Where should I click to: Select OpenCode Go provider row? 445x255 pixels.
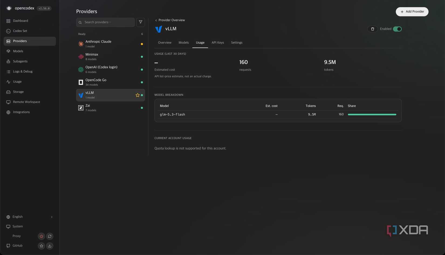(x=111, y=82)
